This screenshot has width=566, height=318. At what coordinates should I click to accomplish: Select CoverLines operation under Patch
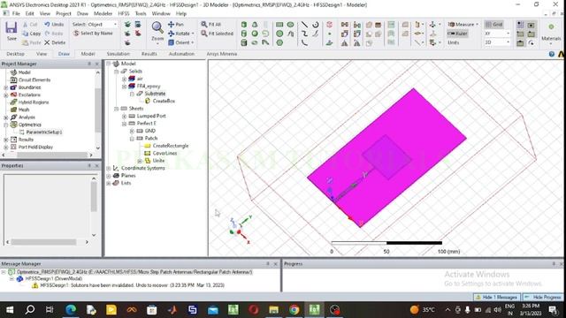click(164, 153)
